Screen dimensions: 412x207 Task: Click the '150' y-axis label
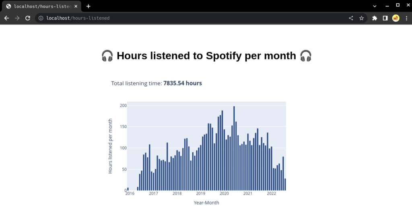123,126
